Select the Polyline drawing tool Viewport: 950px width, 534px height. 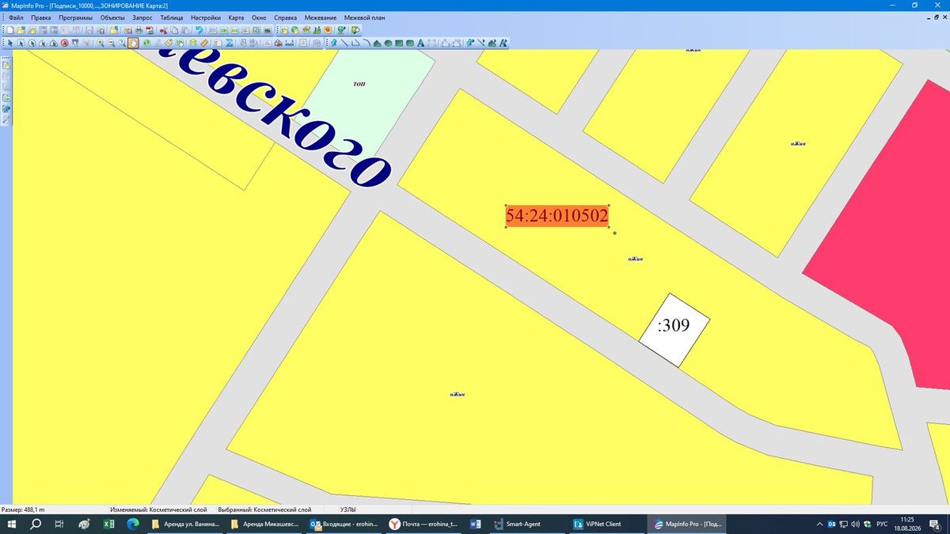coord(355,43)
